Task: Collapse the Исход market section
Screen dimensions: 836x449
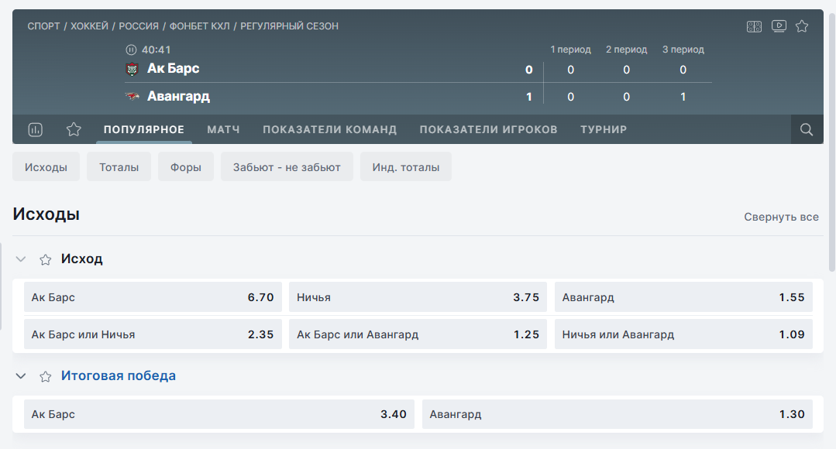Action: pyautogui.click(x=21, y=259)
